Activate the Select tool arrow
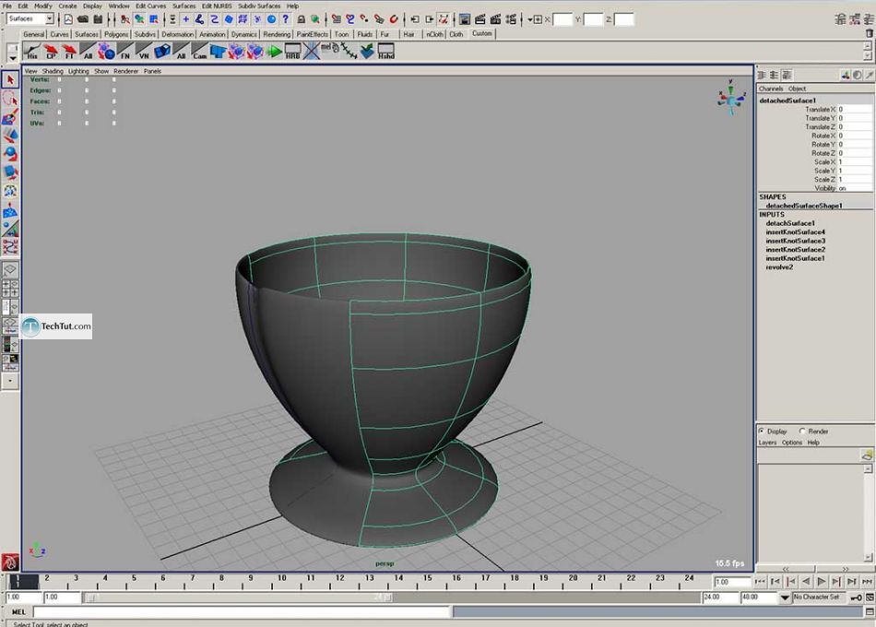This screenshot has width=876, height=627. 10,80
